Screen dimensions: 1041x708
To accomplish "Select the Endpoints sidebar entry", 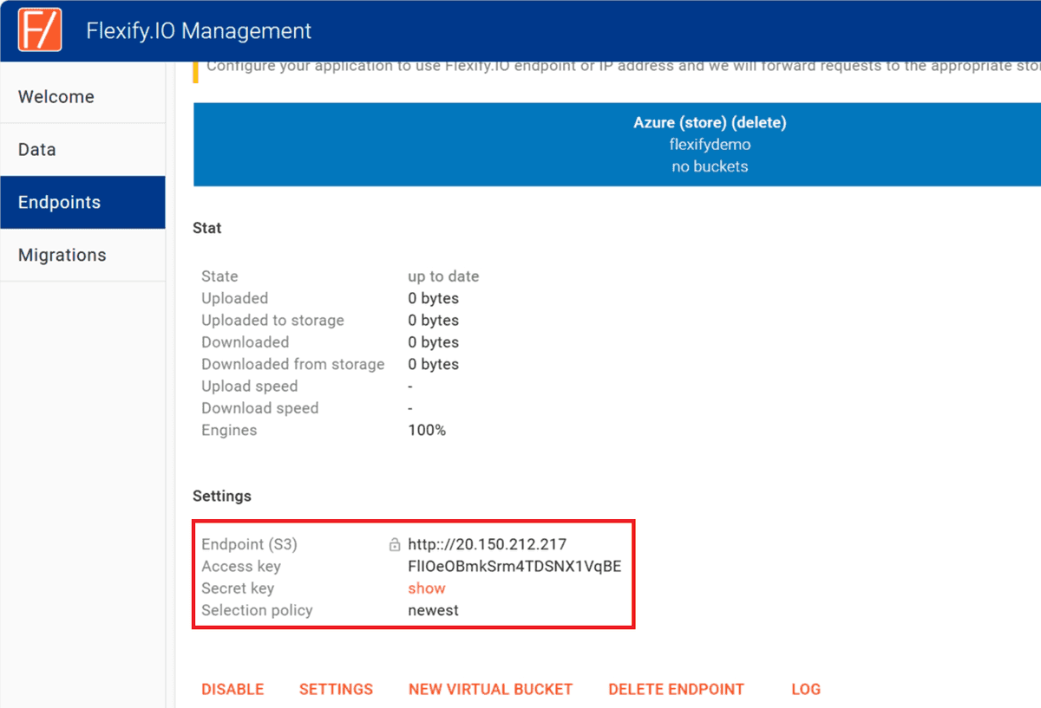I will tap(58, 201).
